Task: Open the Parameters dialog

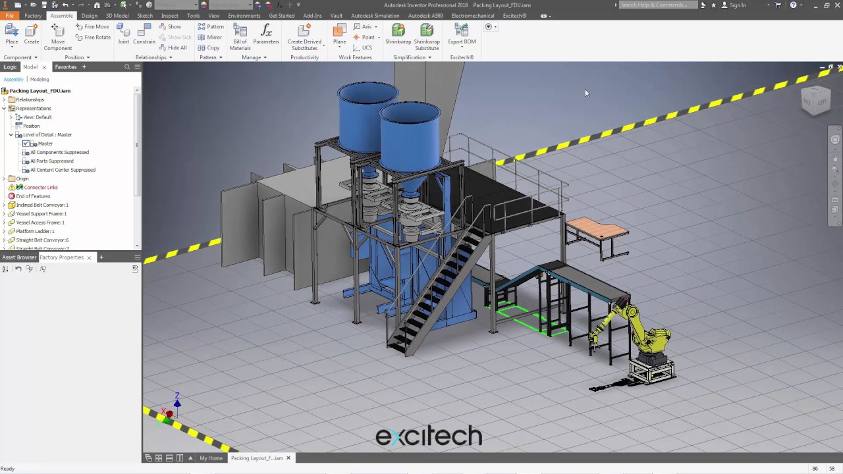Action: 266,34
